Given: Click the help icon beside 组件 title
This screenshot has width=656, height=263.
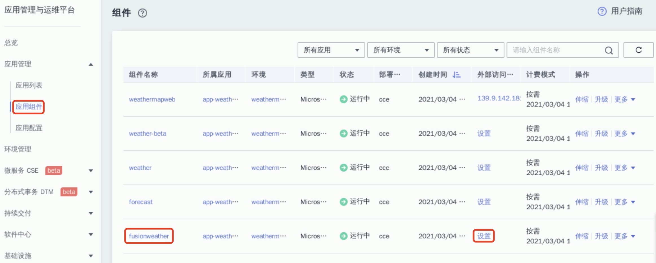Looking at the screenshot, I should [142, 13].
